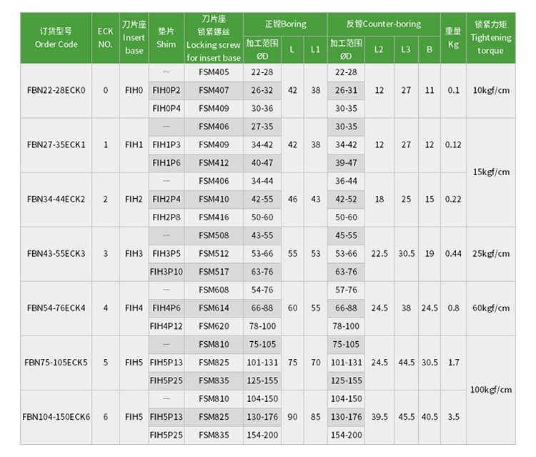536x457 pixels.
Task: Select the FBN43-55ECK3 order code cell
Action: point(56,254)
